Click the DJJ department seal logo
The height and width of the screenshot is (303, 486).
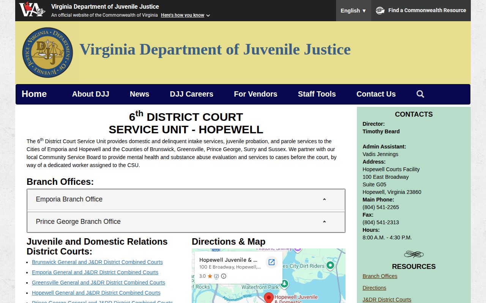47,53
